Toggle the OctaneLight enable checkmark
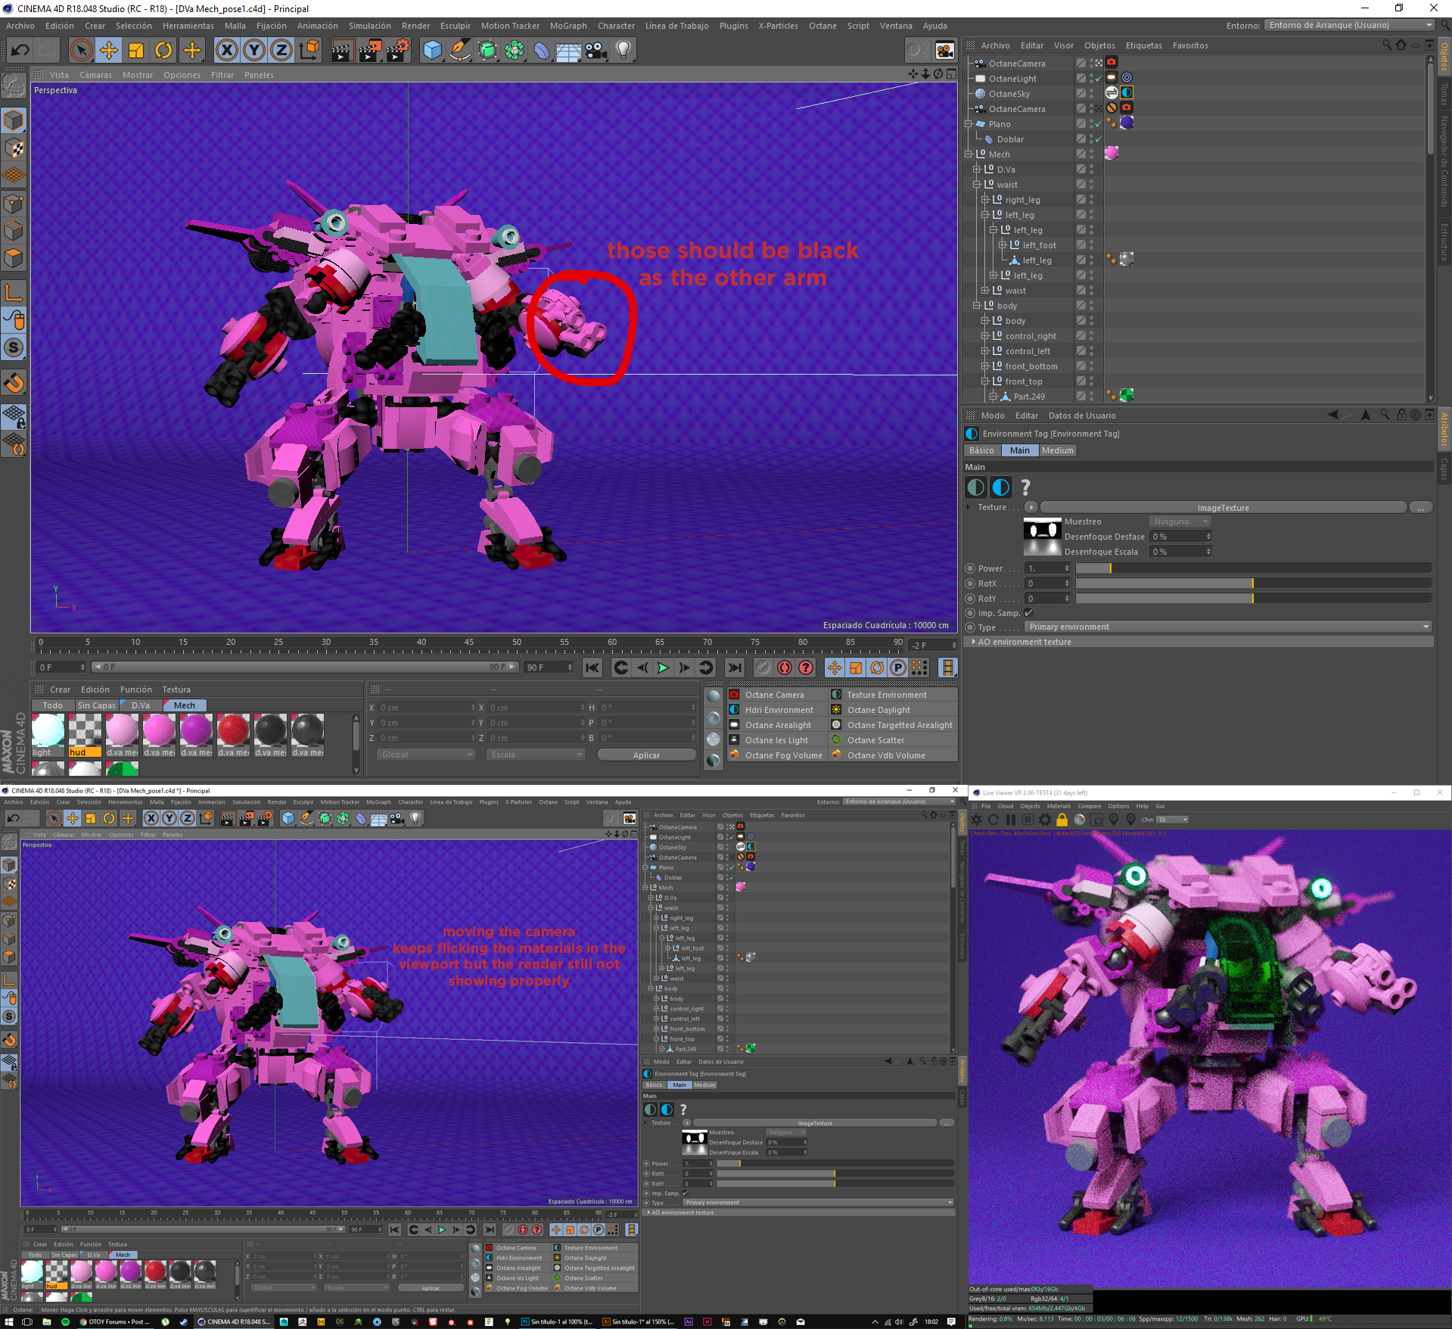Viewport: 1452px width, 1329px height. tap(1098, 79)
